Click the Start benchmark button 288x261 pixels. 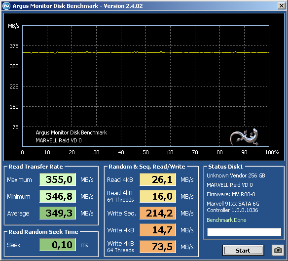coord(243,250)
